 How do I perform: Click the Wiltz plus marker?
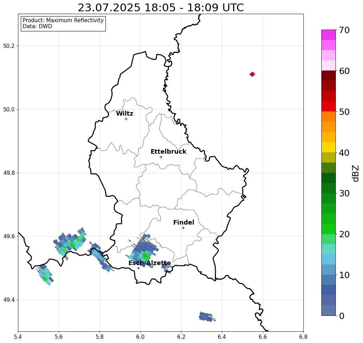(x=126, y=119)
